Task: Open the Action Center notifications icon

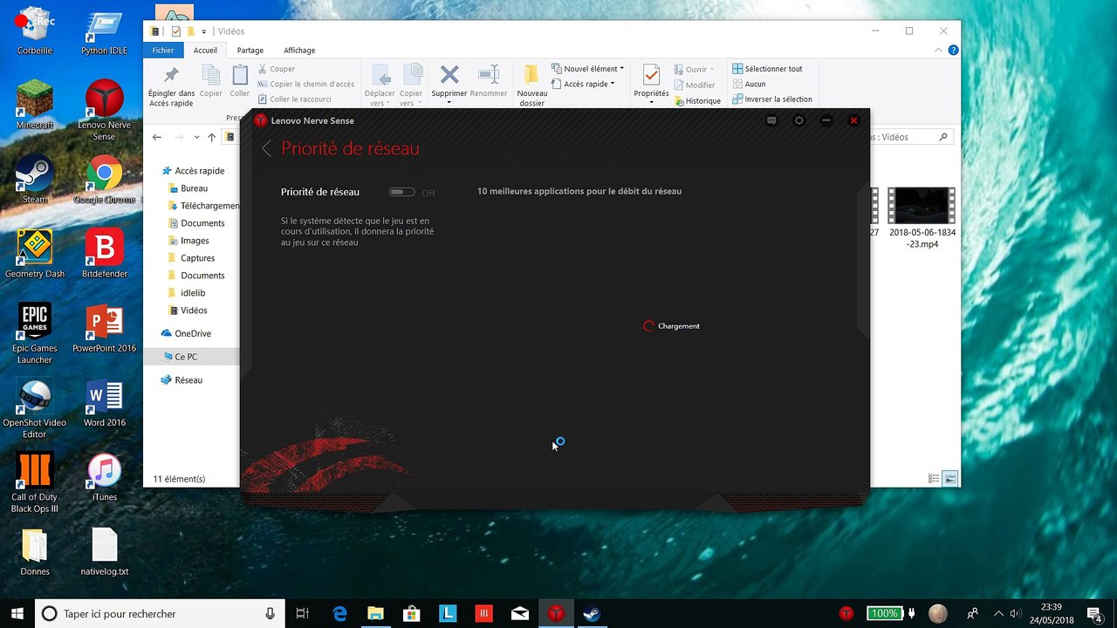Action: [x=1094, y=614]
